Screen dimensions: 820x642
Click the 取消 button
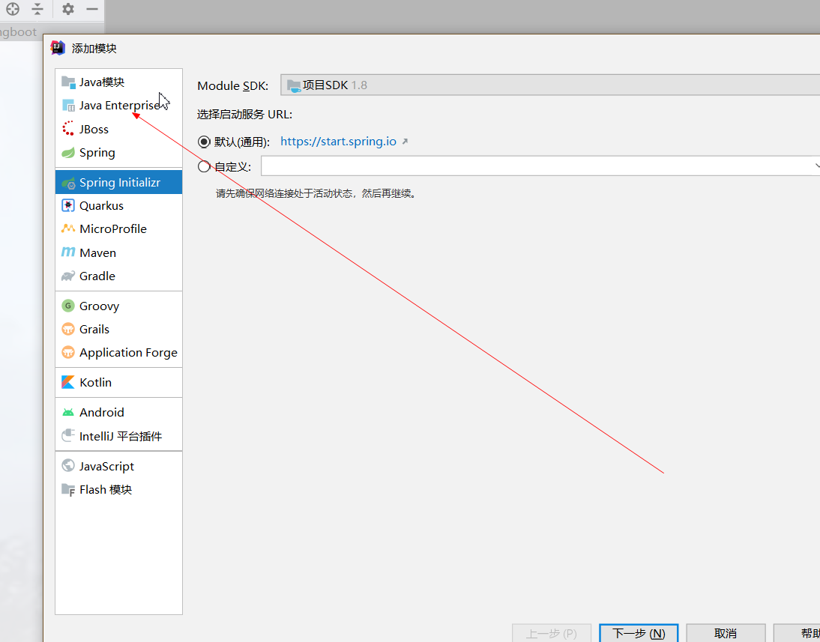pos(726,633)
